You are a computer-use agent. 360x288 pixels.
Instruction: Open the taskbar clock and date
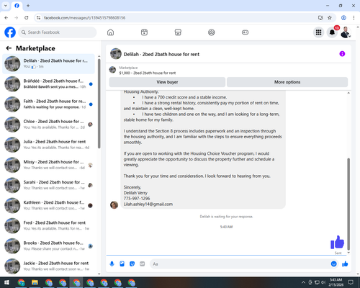pyautogui.click(x=336, y=282)
